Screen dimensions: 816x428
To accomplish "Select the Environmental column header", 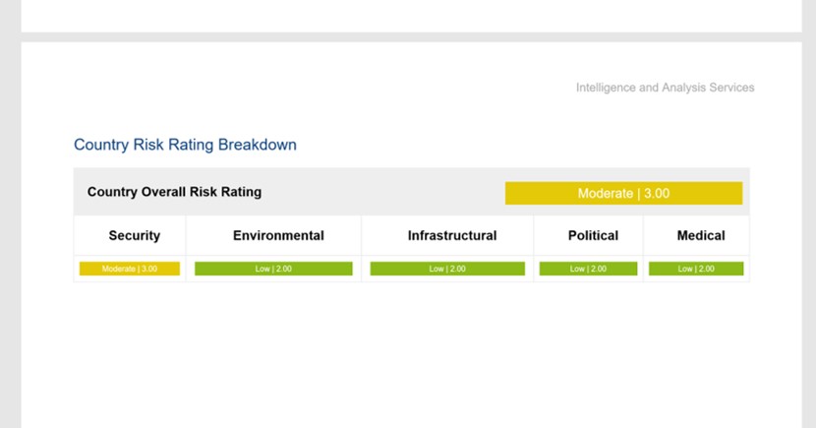I will pos(278,236).
